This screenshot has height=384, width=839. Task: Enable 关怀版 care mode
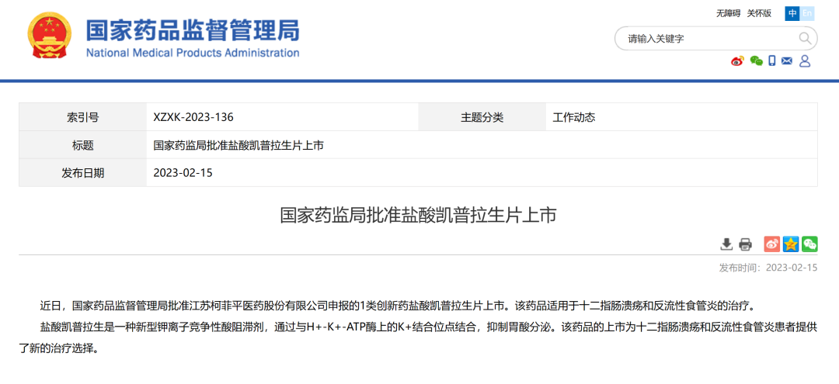coord(759,13)
